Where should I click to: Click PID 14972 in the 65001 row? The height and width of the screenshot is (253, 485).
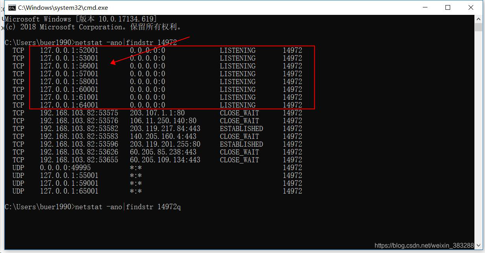(292, 191)
